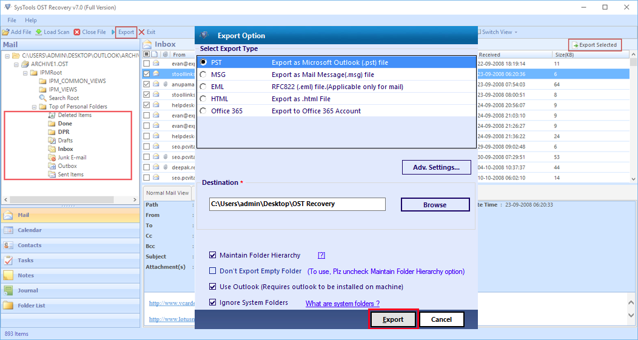Open the Normal Mail View tab
This screenshot has height=340, width=638.
coord(167,193)
